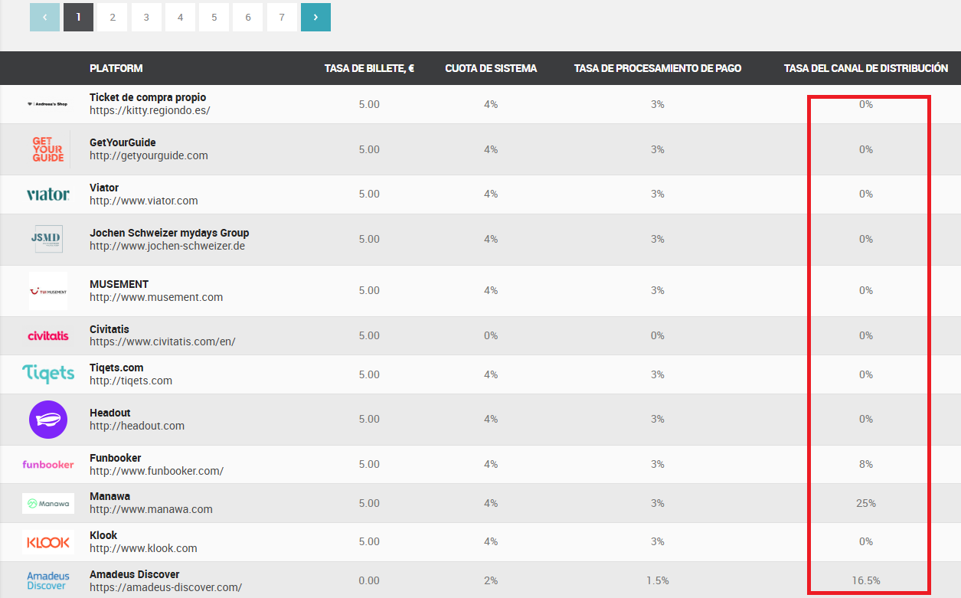The width and height of the screenshot is (961, 598).
Task: Select the GetYourGuide platform name
Action: 123,142
